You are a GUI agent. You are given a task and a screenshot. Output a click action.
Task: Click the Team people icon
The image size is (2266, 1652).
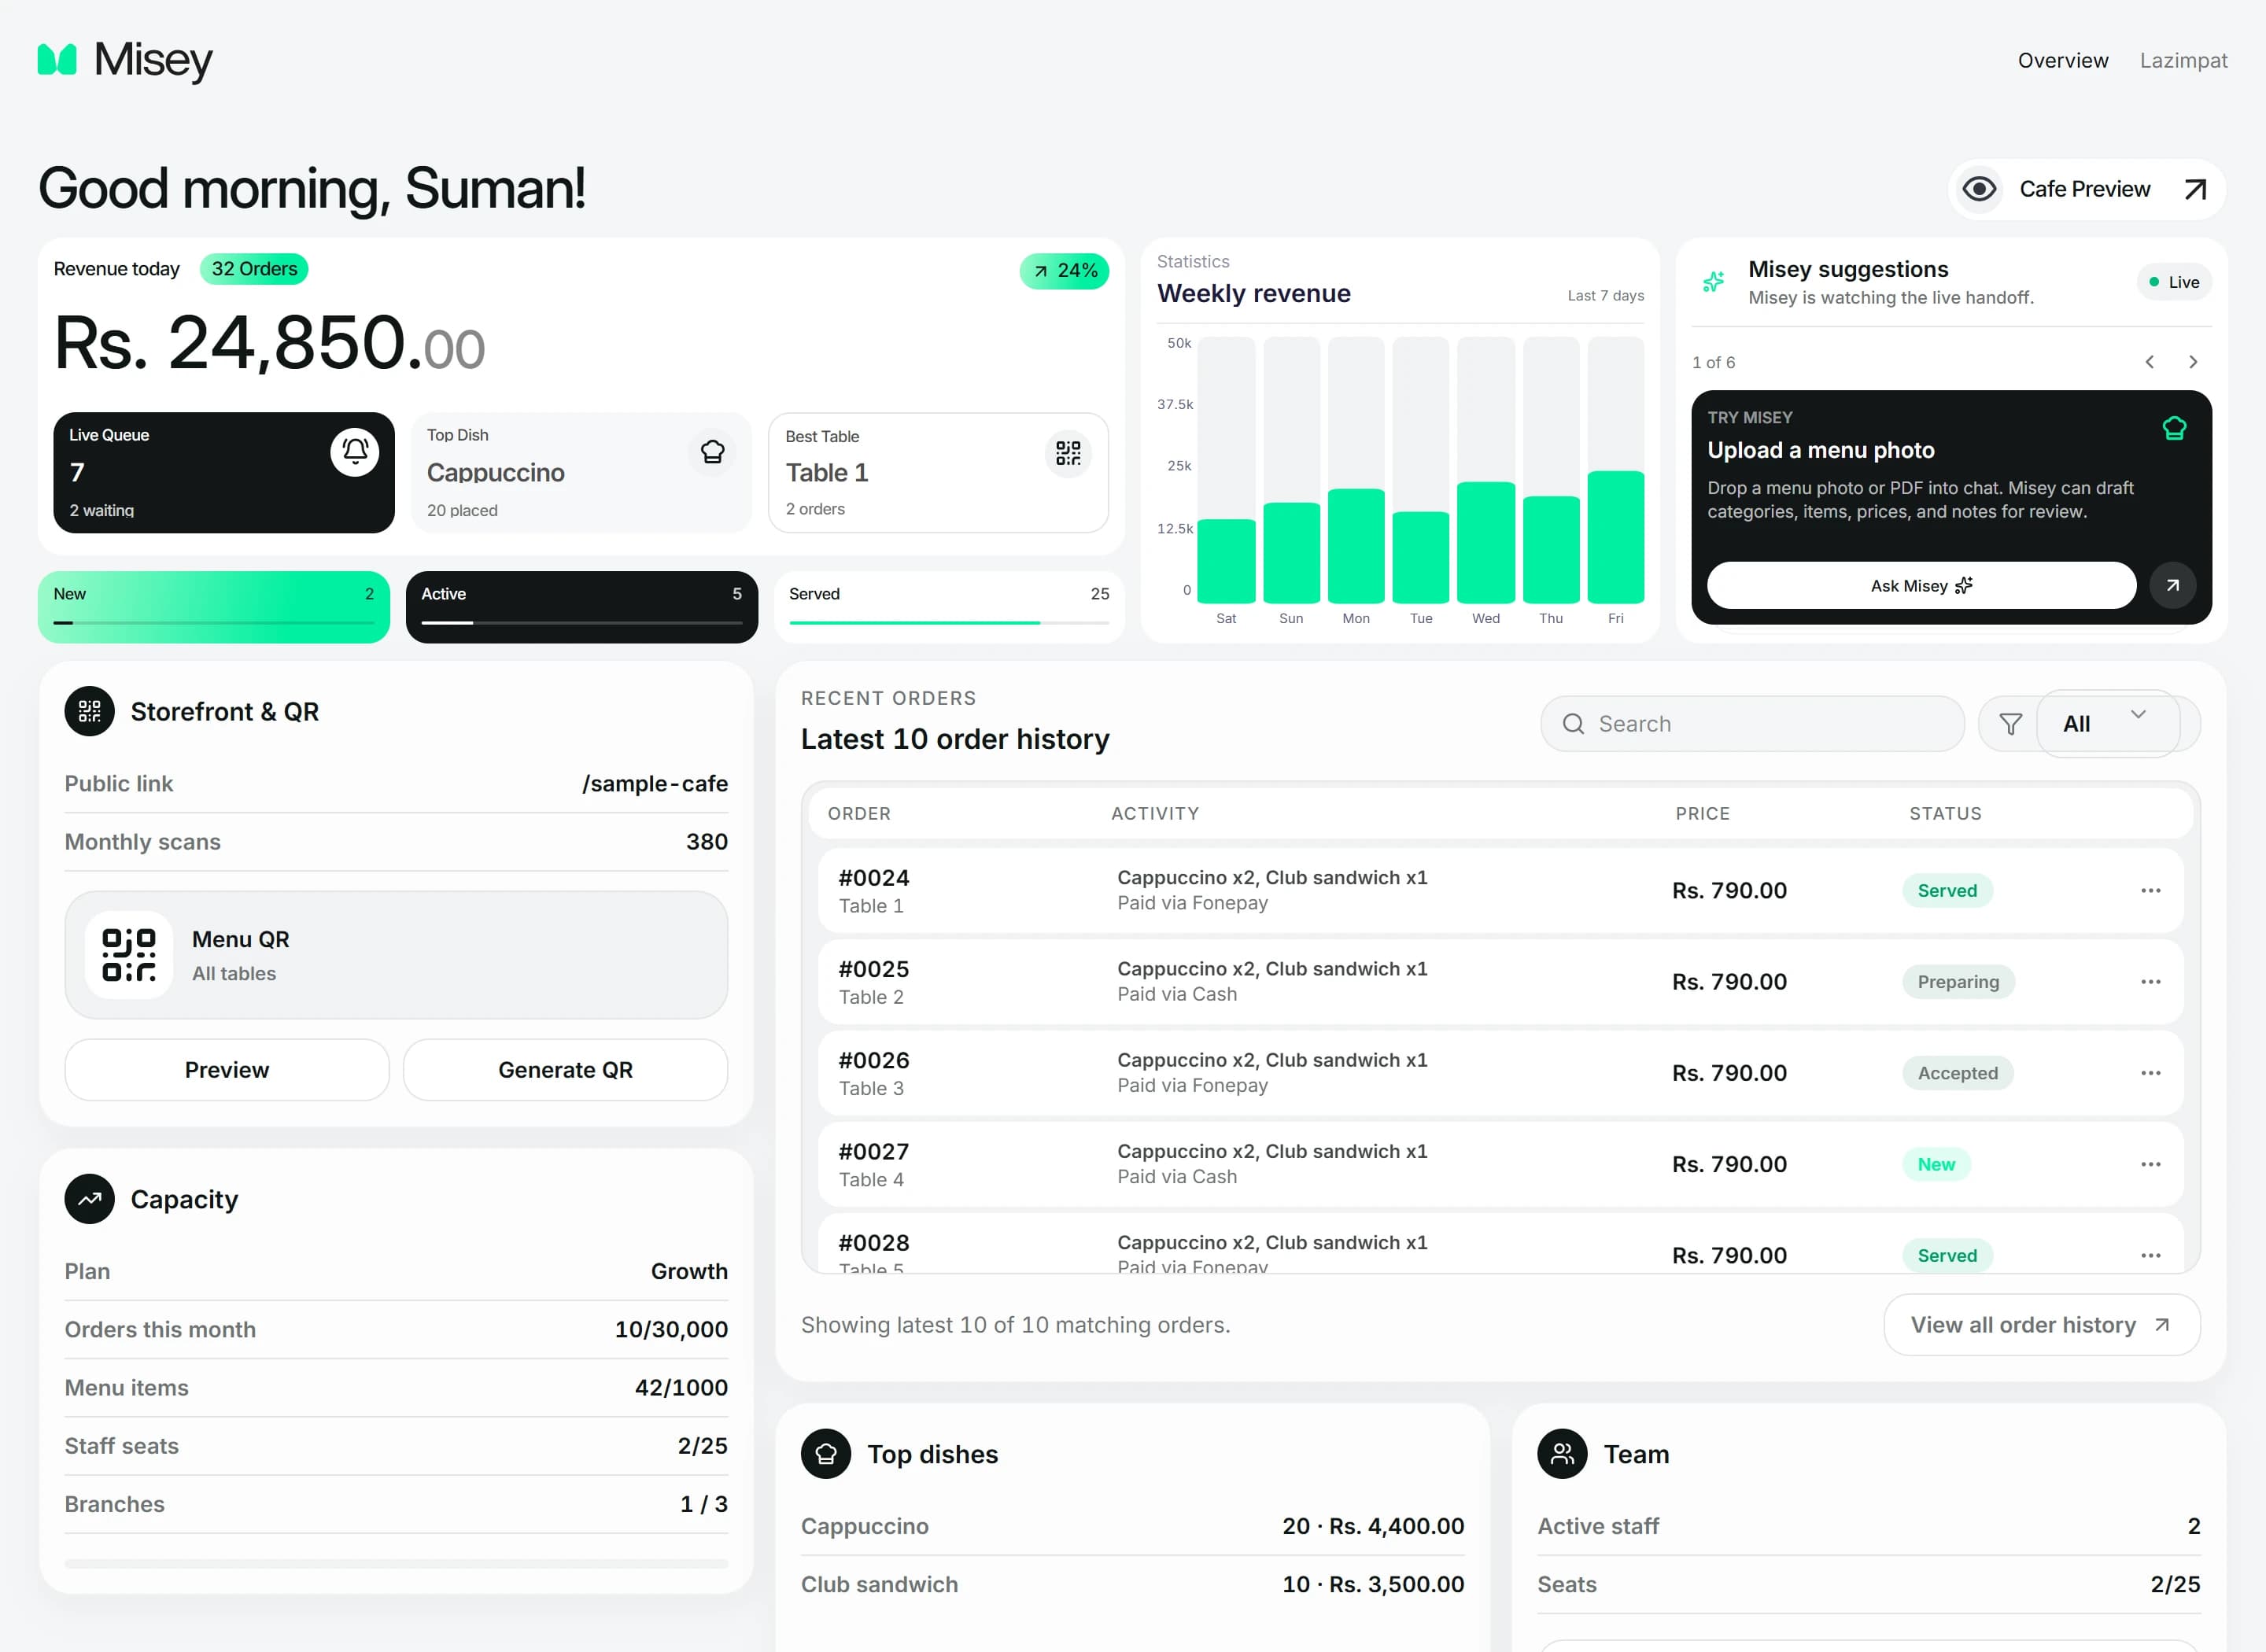(1563, 1454)
